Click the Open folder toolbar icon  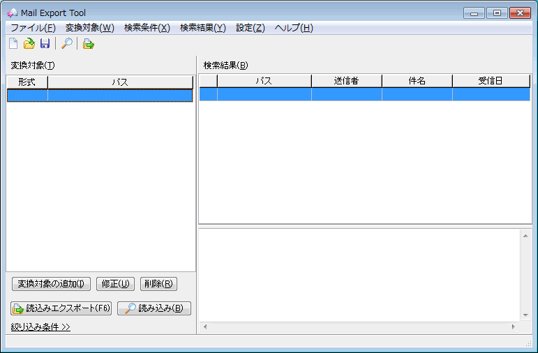click(29, 44)
